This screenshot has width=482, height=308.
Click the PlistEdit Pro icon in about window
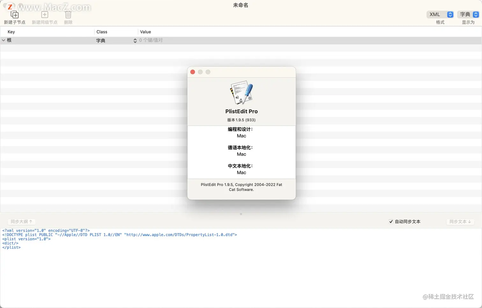tap(241, 93)
